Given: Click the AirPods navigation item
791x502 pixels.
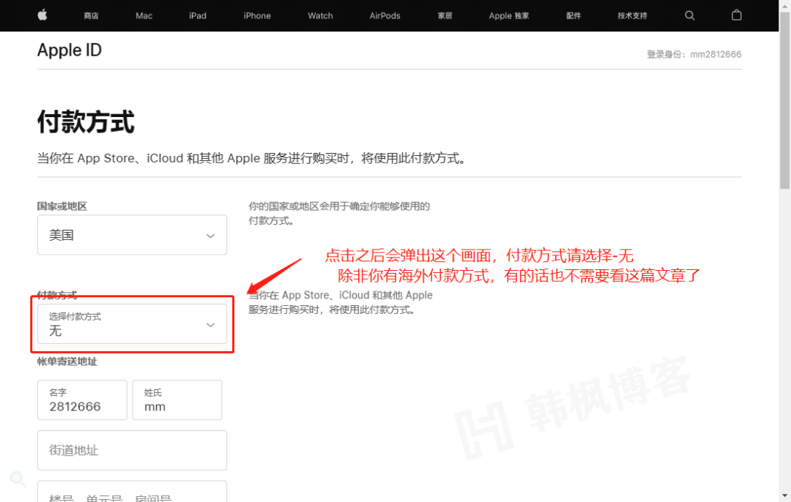Looking at the screenshot, I should [x=385, y=15].
